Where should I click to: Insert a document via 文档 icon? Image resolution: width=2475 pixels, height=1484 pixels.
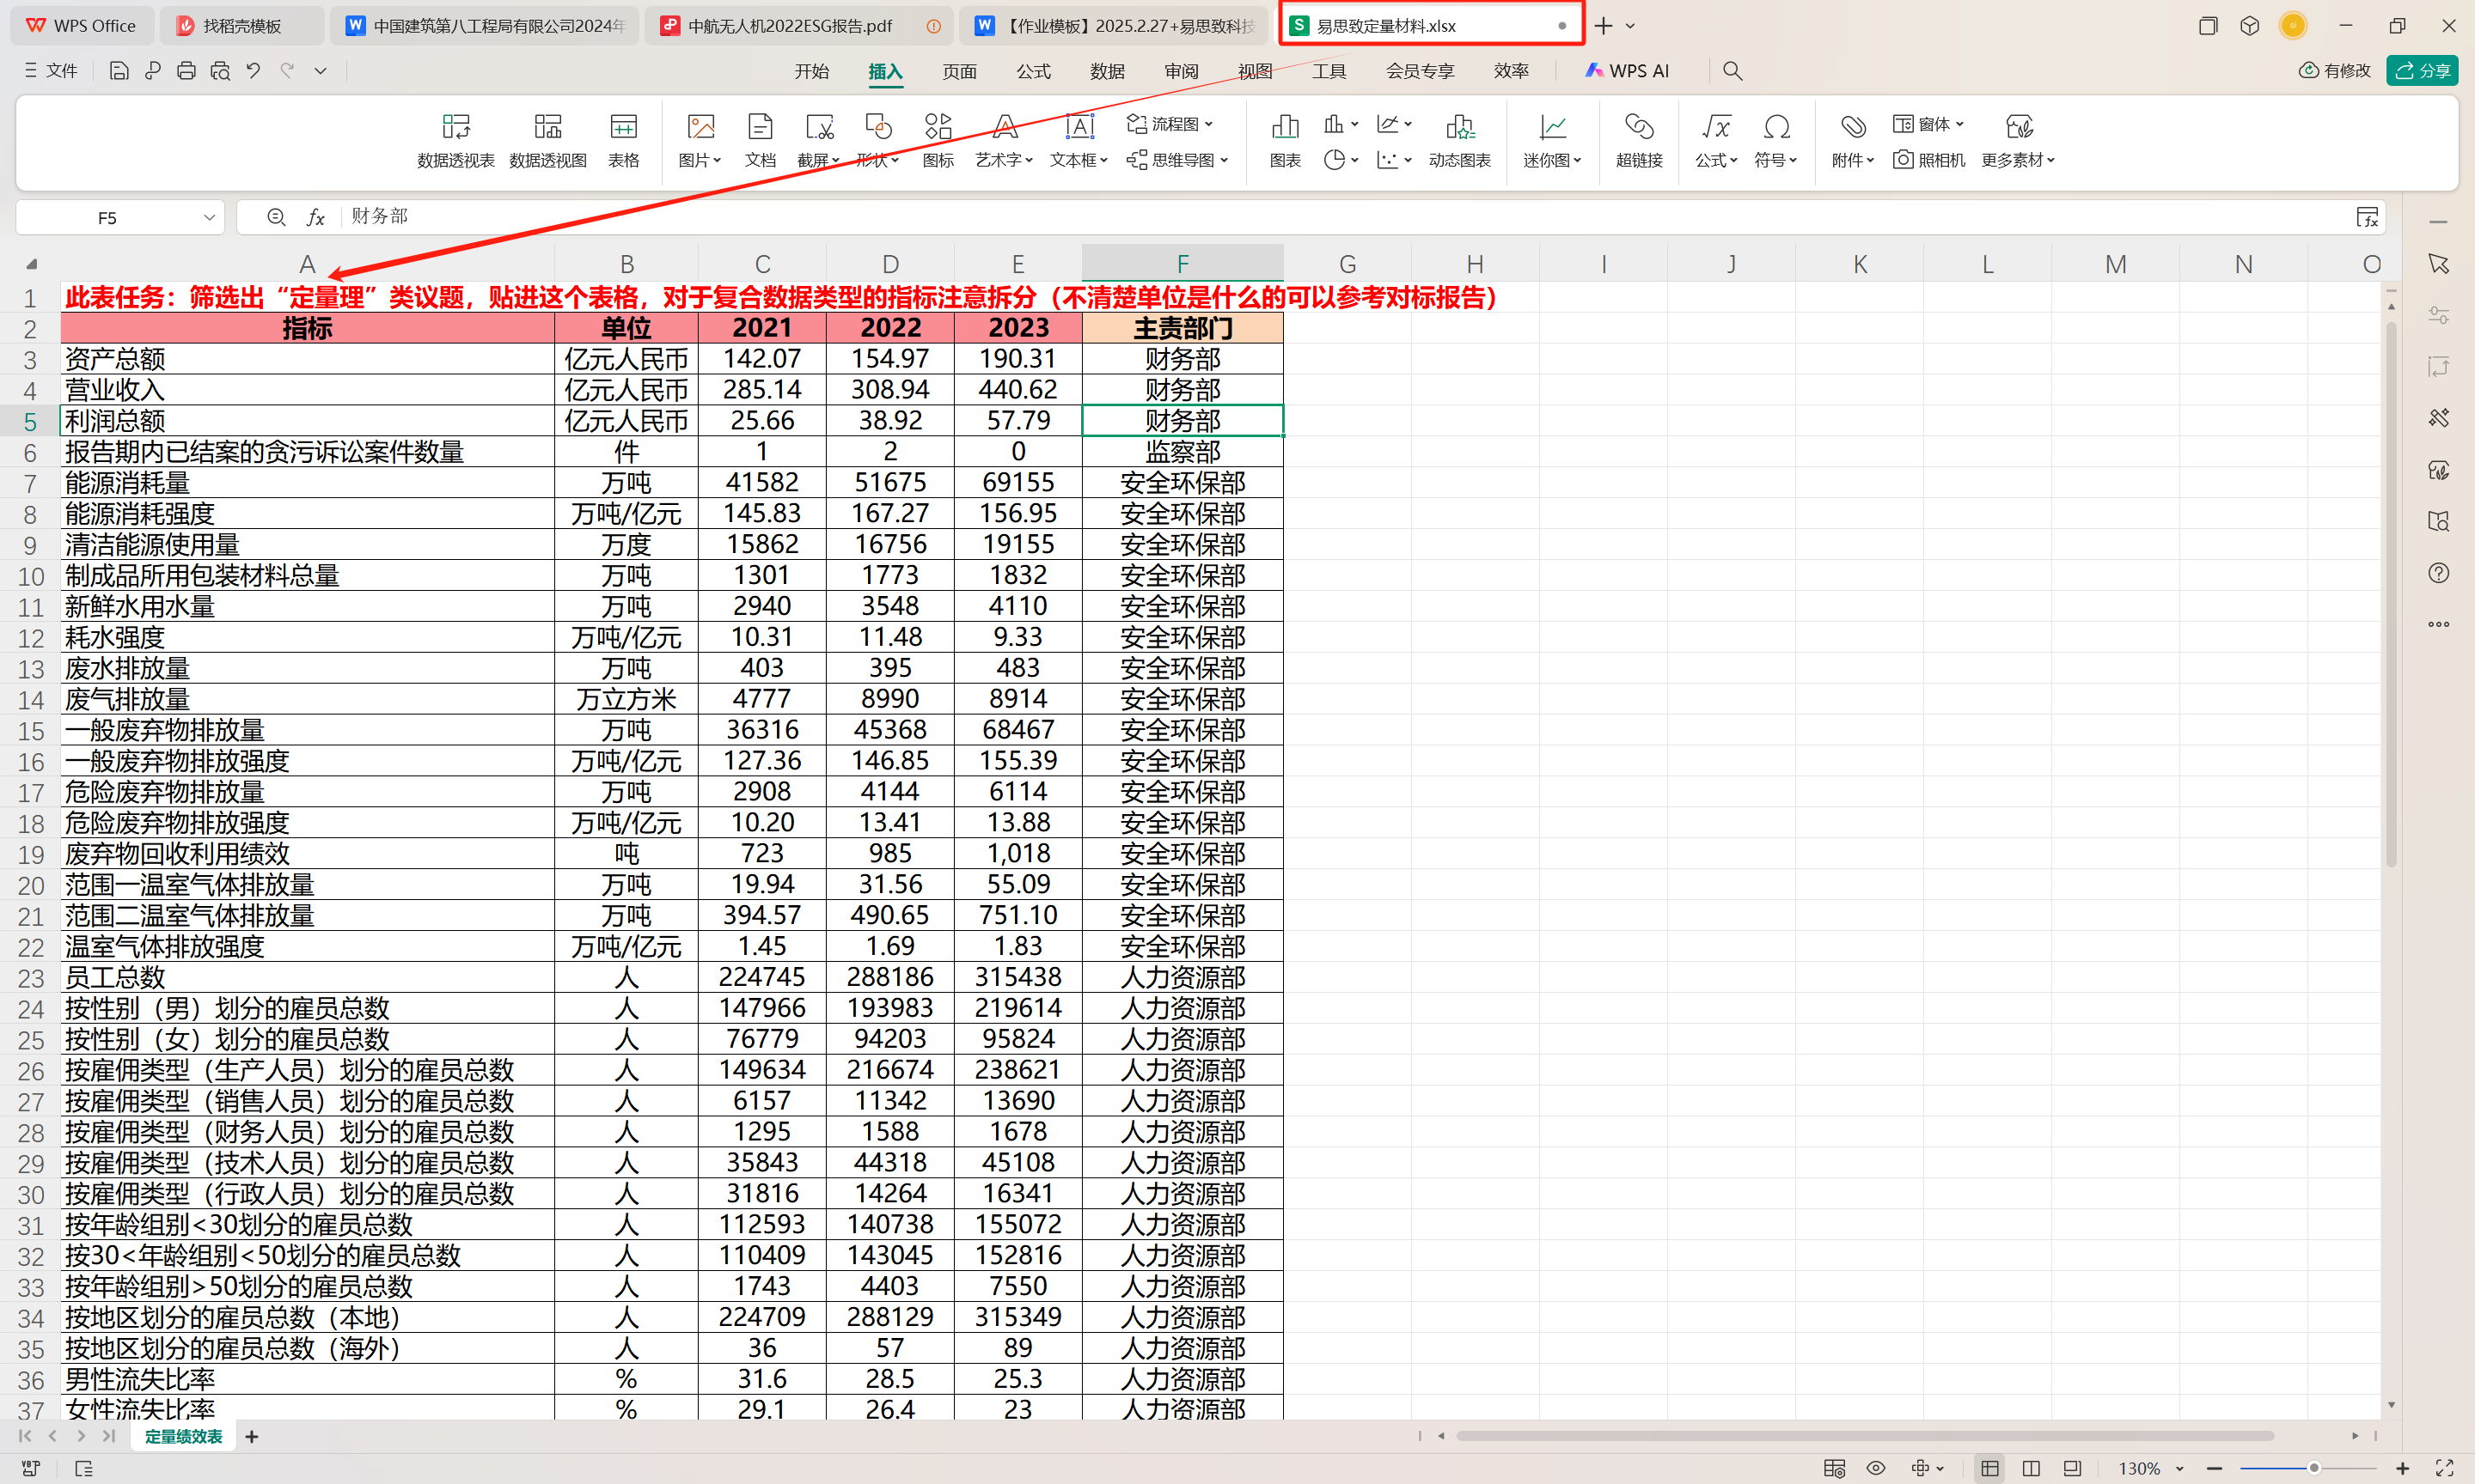coord(760,140)
